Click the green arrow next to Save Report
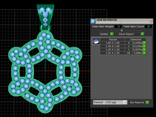 [142, 34]
